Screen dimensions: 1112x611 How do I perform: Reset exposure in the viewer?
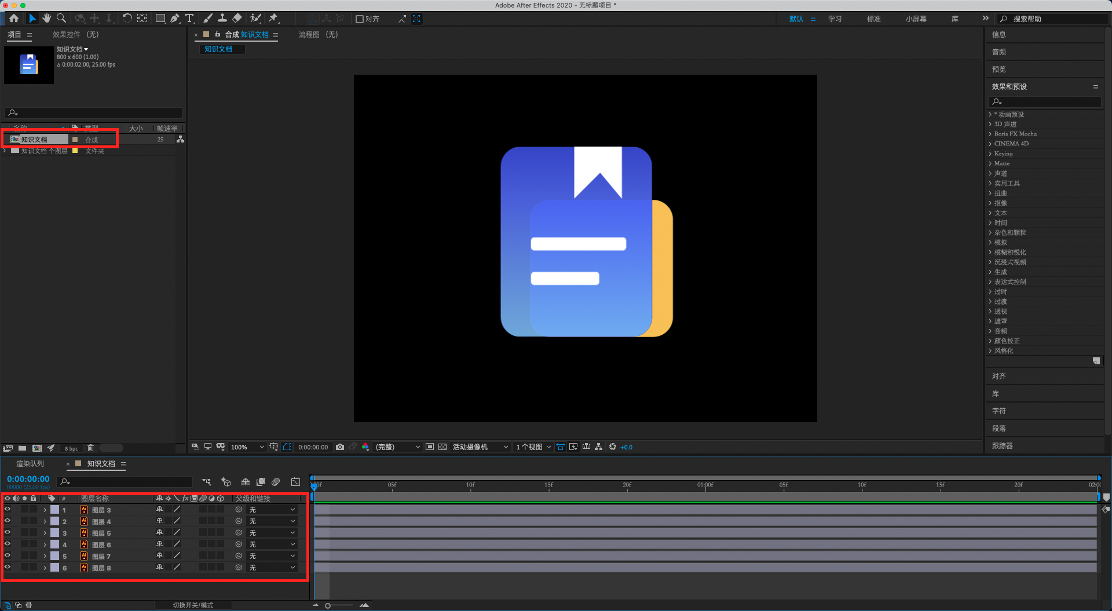(x=612, y=447)
